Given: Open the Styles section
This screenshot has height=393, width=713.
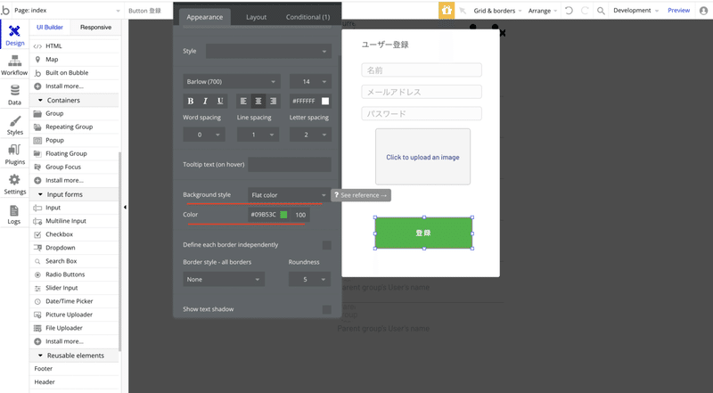Looking at the screenshot, I should (x=14, y=125).
